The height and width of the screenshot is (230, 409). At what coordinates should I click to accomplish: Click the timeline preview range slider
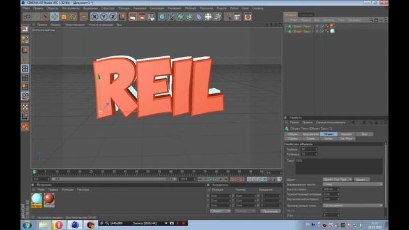click(114, 179)
